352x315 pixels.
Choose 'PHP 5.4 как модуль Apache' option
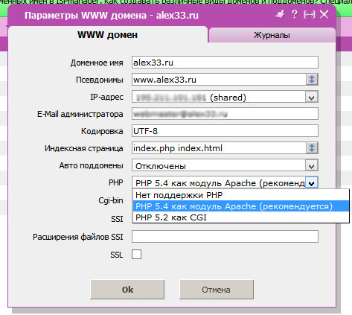pos(241,206)
